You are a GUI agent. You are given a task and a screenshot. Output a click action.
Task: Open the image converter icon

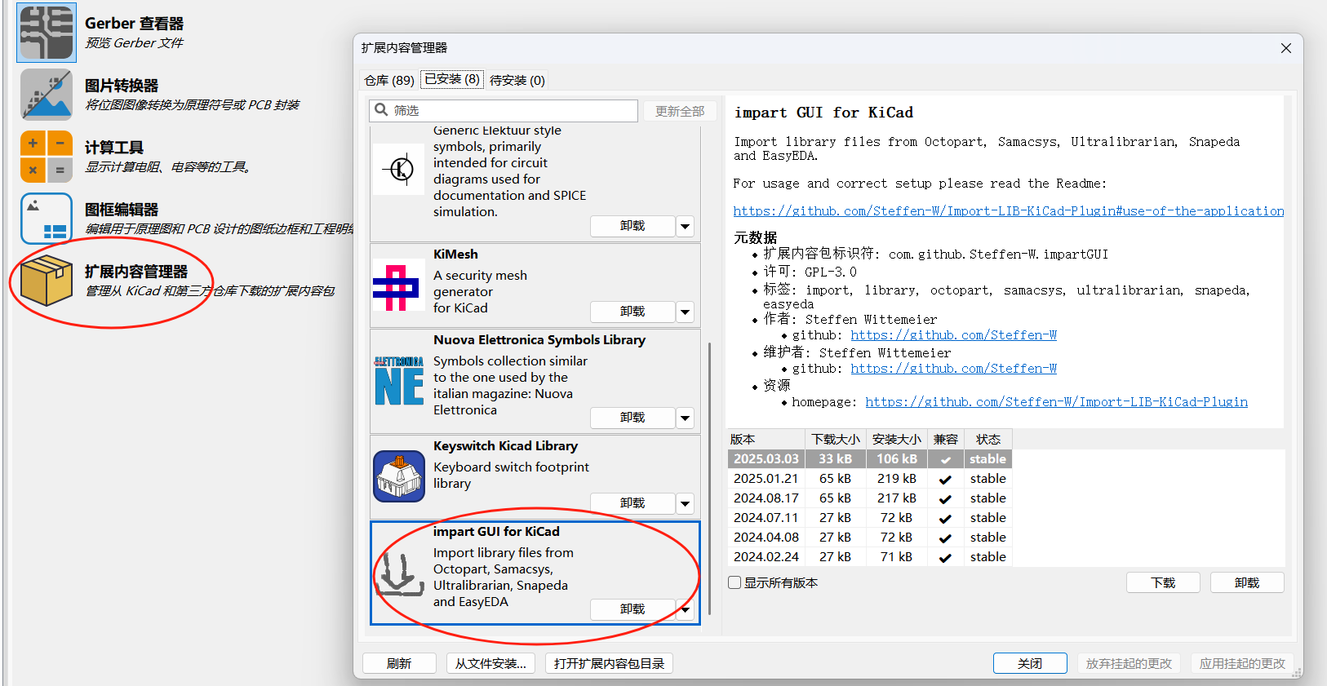47,95
